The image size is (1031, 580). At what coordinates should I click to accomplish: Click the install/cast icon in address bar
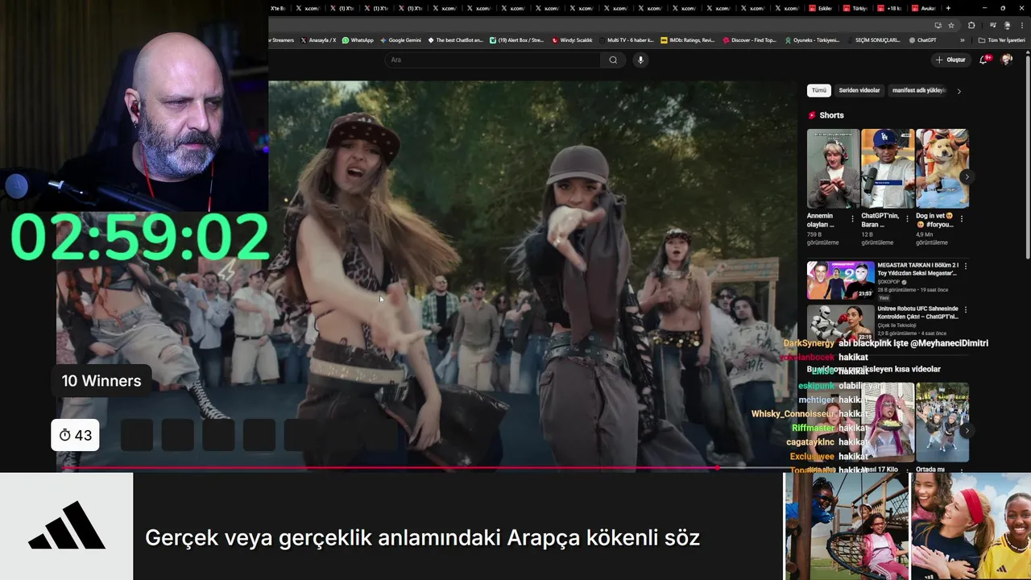pyautogui.click(x=938, y=25)
